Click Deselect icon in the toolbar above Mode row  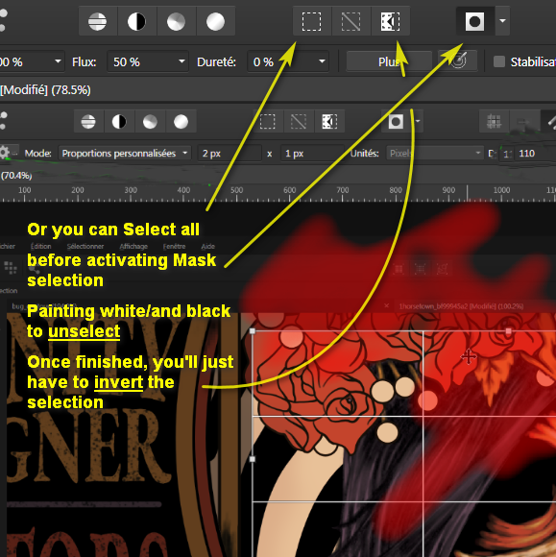[299, 122]
